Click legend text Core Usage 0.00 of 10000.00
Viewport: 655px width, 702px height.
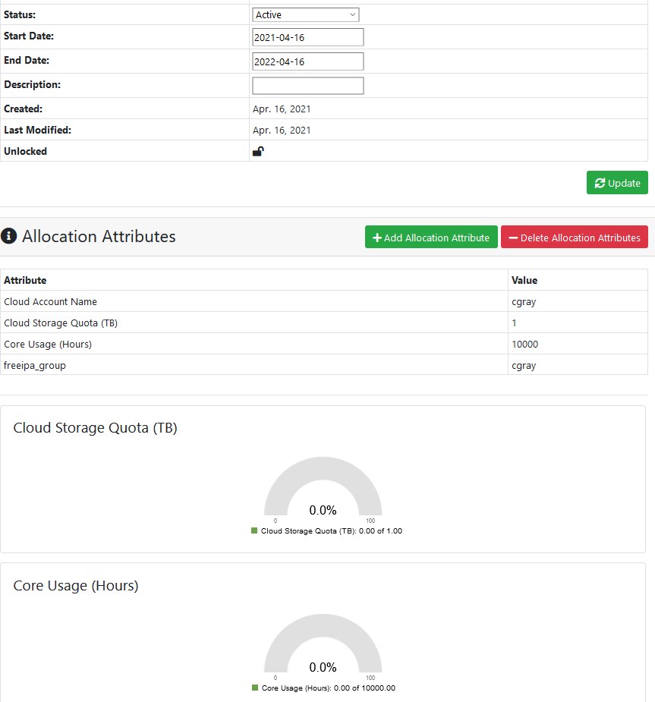tap(329, 688)
